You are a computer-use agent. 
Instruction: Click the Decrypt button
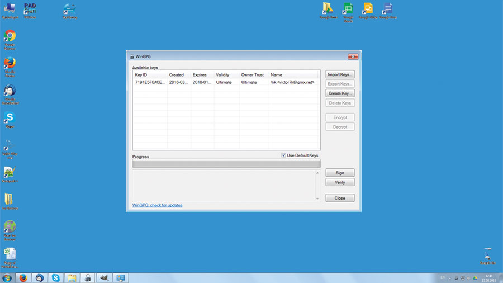pos(340,127)
